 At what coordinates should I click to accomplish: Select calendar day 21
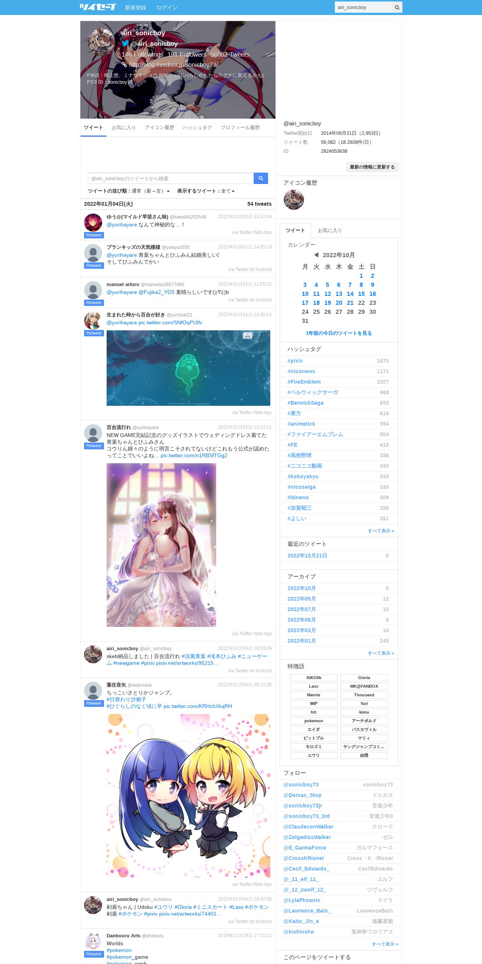tap(350, 303)
